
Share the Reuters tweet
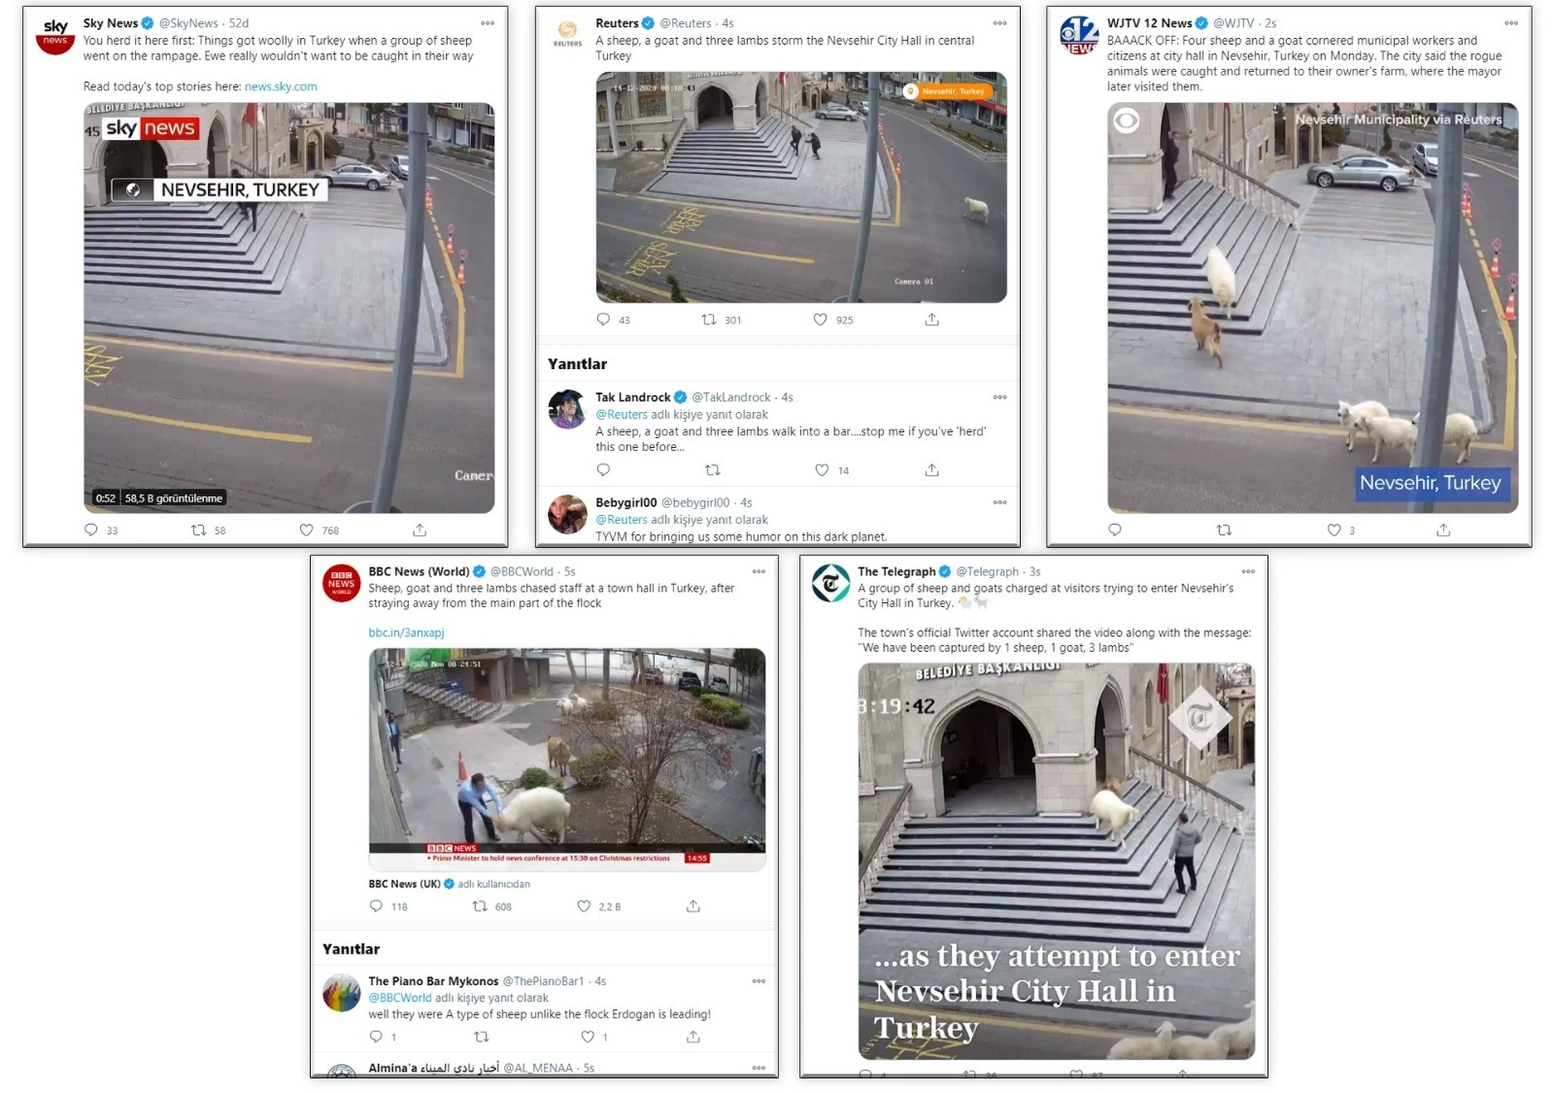pos(931,320)
